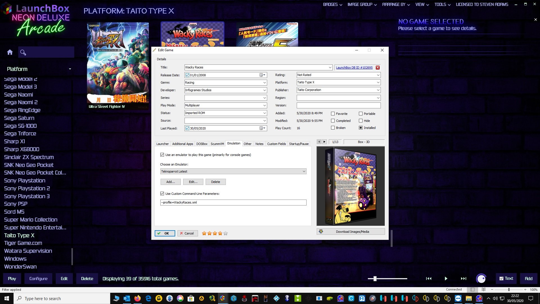Open the Tools menu
The image size is (540, 304).
click(x=442, y=5)
